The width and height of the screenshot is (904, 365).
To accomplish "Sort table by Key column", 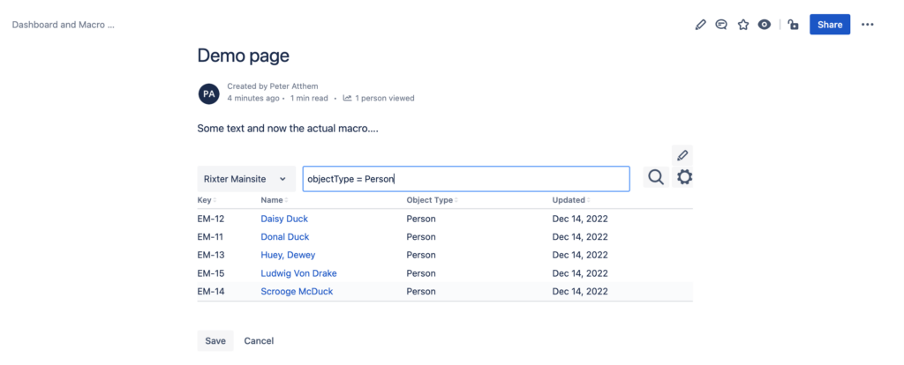I will [207, 200].
